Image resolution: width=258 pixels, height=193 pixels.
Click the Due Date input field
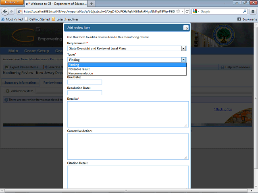[85, 82]
